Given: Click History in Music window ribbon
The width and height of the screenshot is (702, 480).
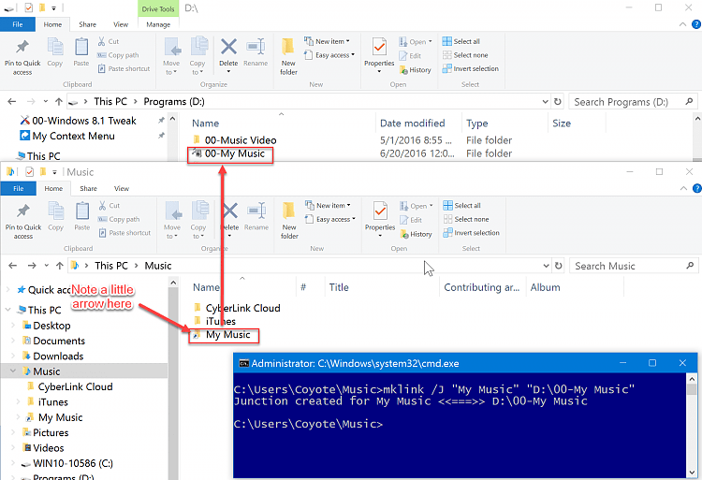Looking at the screenshot, I should tap(416, 234).
